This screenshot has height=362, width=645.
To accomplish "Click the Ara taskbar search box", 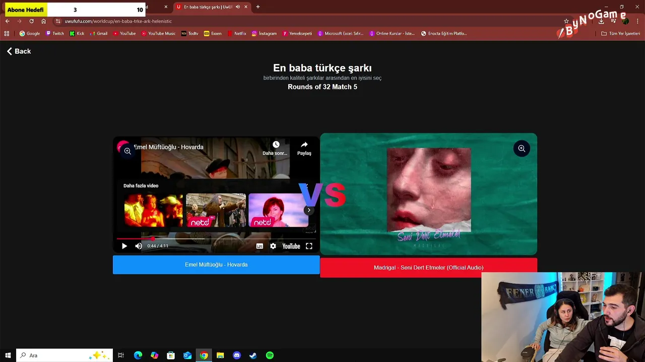I will 64,355.
